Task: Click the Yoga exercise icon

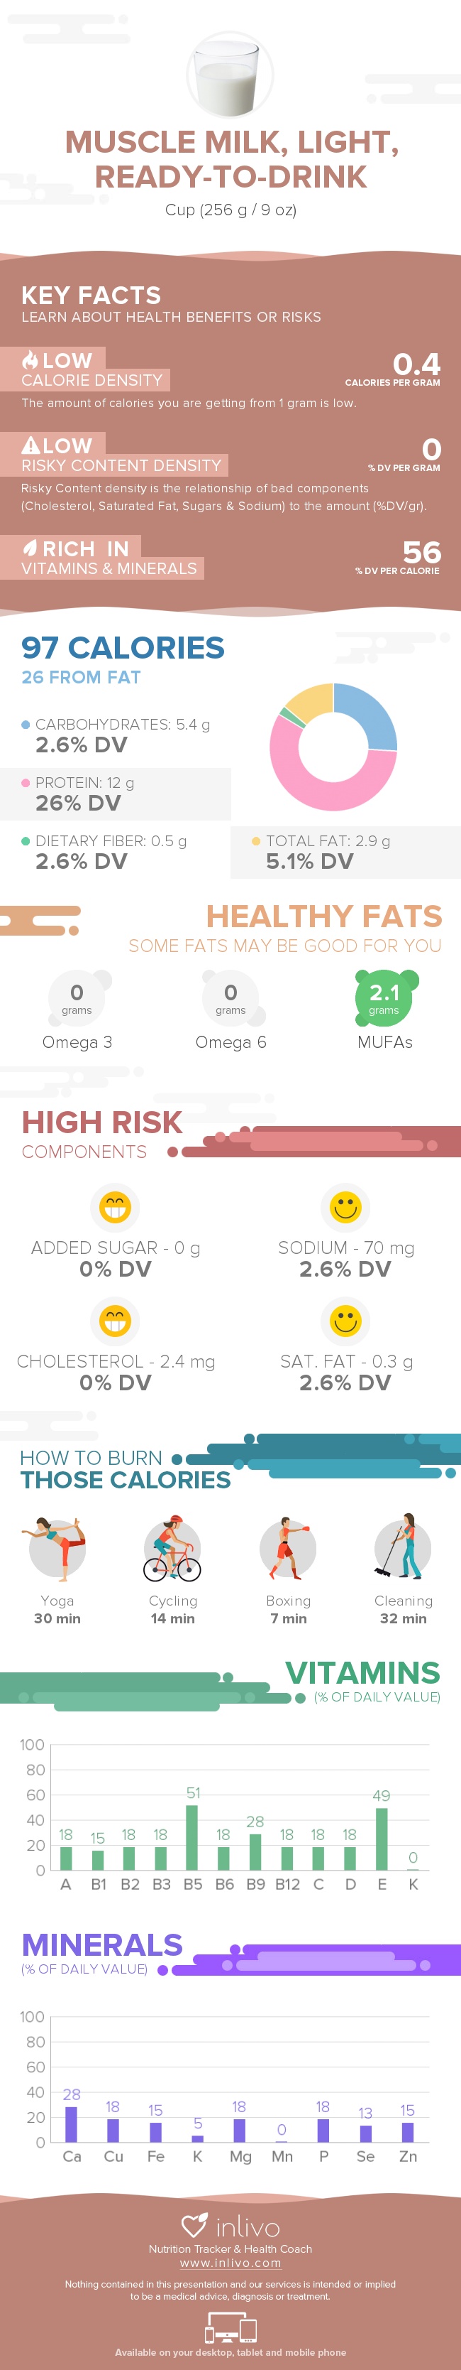Action: click(x=57, y=1547)
